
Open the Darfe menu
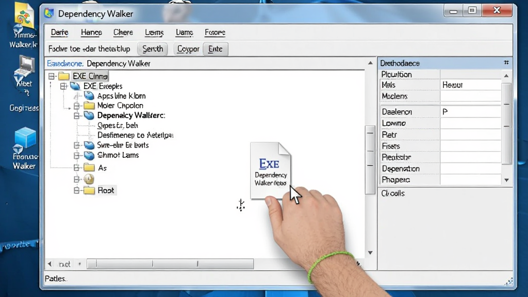click(60, 32)
